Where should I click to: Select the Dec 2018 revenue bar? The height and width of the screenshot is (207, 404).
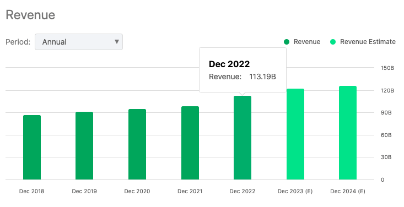click(32, 148)
